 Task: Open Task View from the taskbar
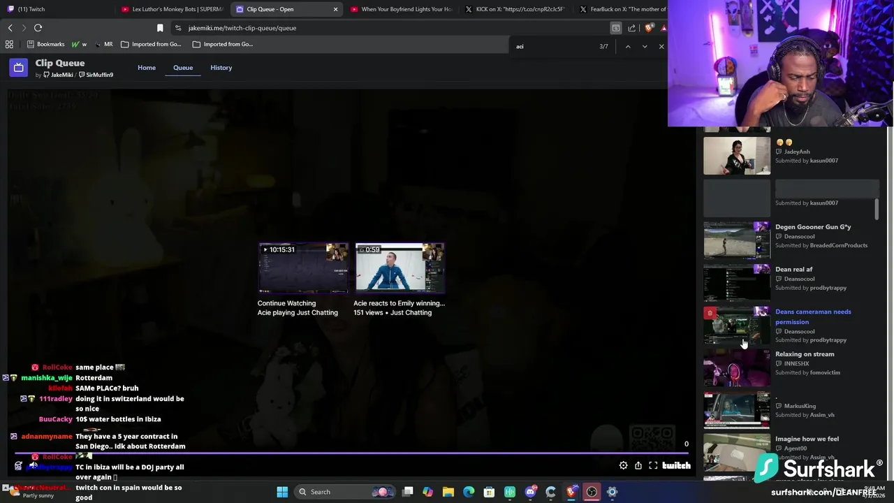click(408, 492)
